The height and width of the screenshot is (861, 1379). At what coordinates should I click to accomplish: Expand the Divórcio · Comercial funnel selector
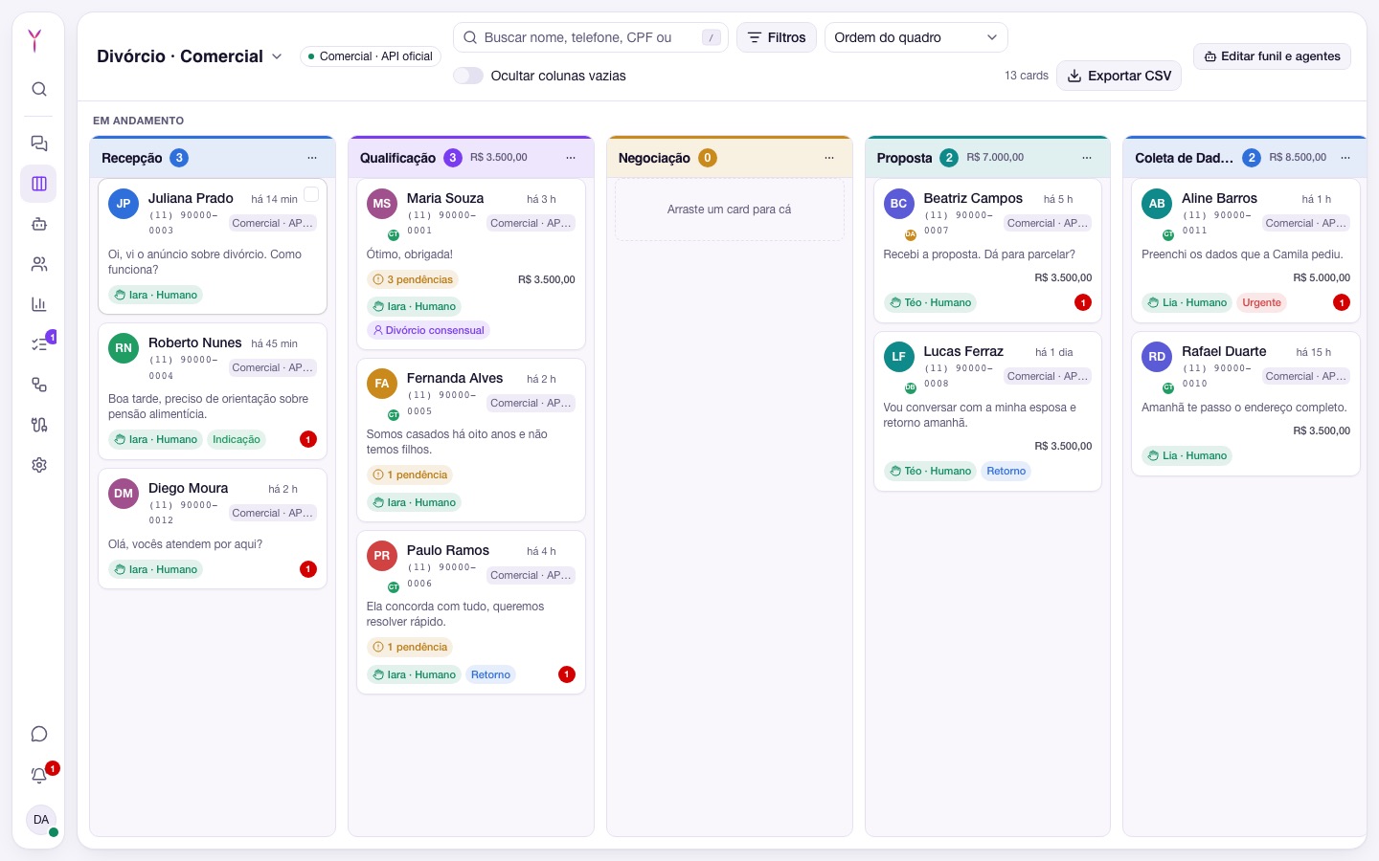(190, 56)
